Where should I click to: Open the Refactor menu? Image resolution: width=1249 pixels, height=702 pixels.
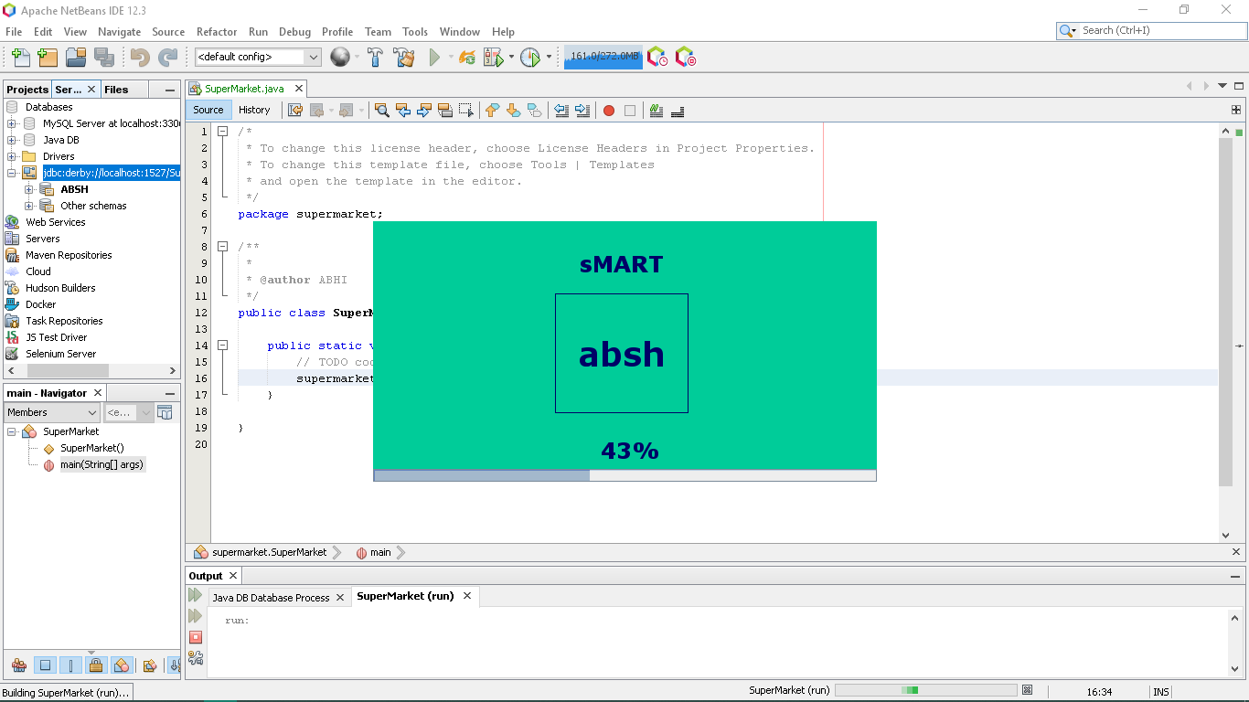[217, 31]
